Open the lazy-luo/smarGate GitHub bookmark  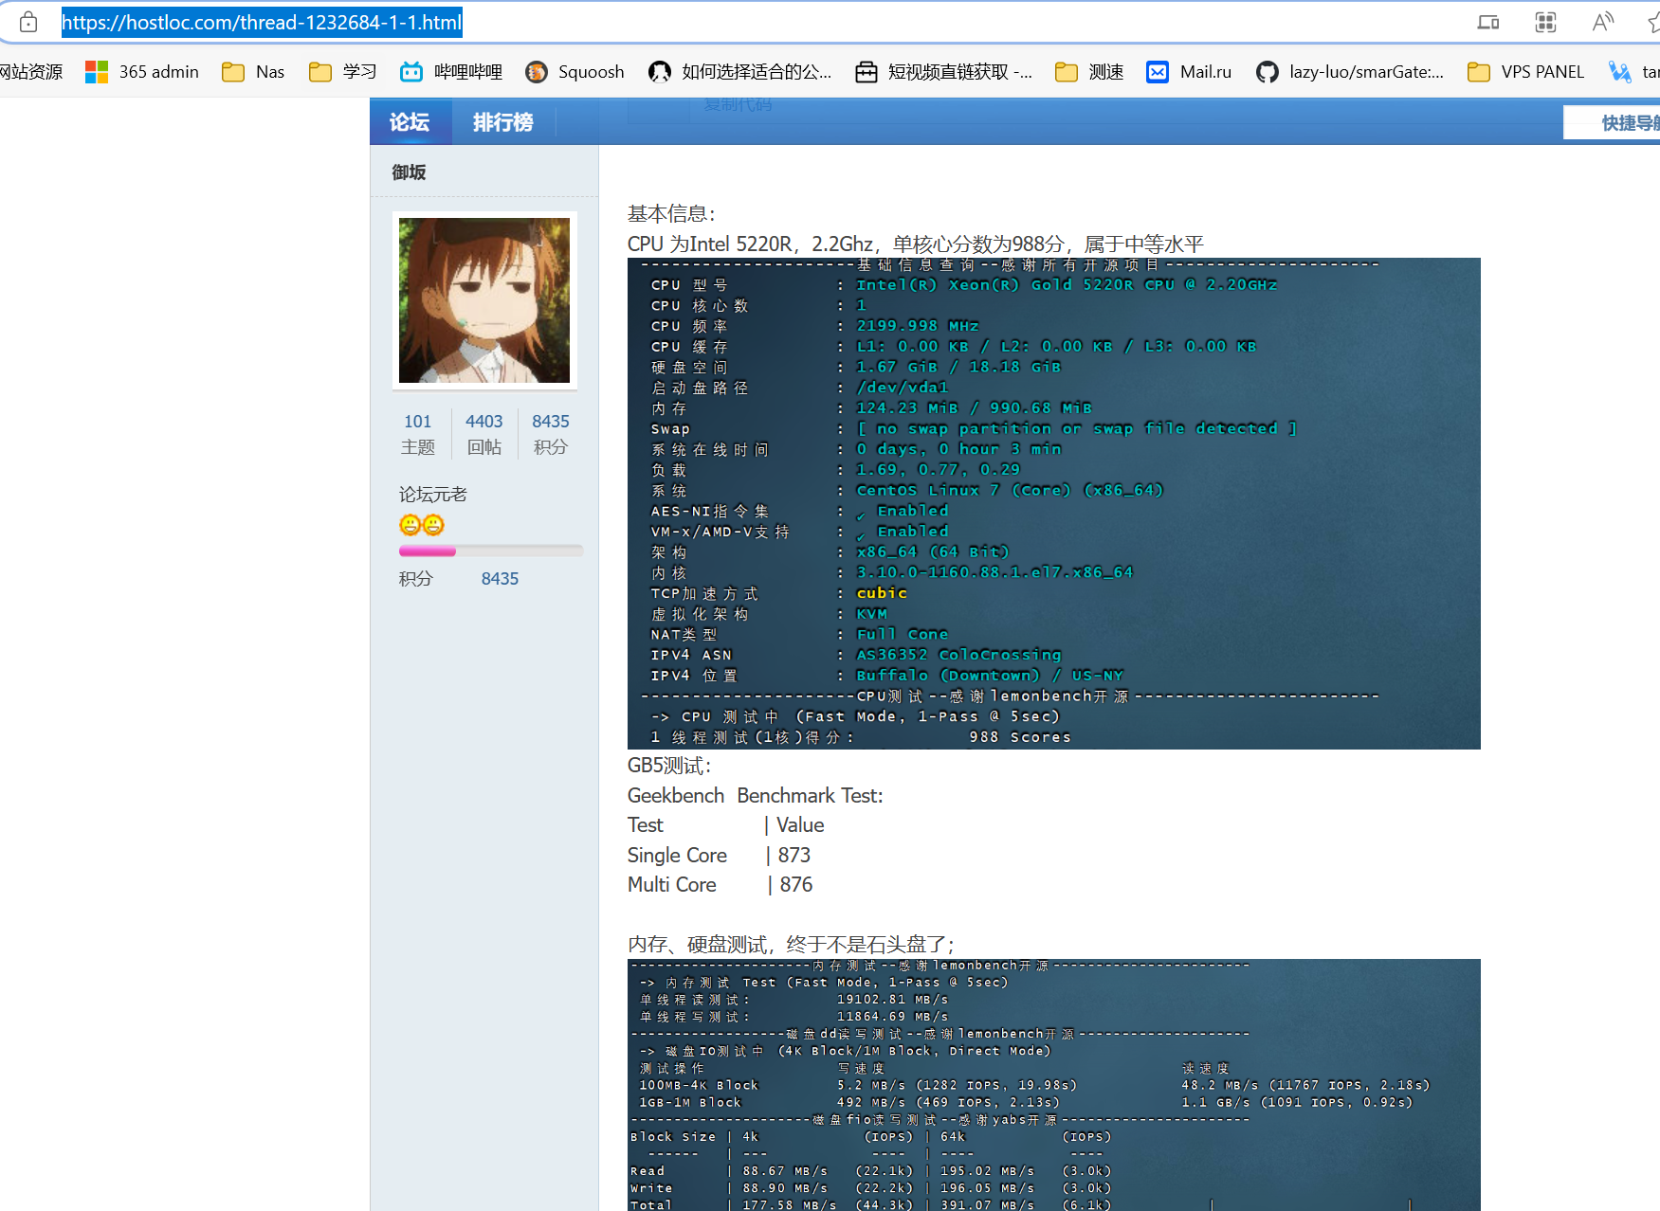(x=1350, y=71)
